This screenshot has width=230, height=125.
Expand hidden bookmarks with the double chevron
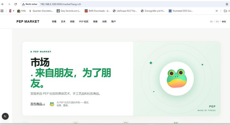point(216,11)
